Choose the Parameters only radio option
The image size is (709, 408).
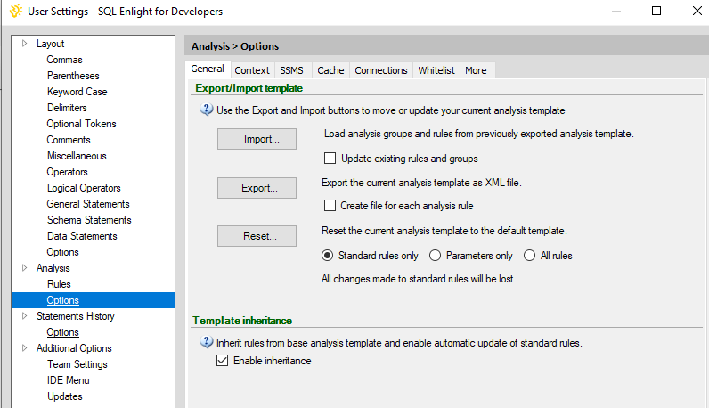[x=435, y=256]
